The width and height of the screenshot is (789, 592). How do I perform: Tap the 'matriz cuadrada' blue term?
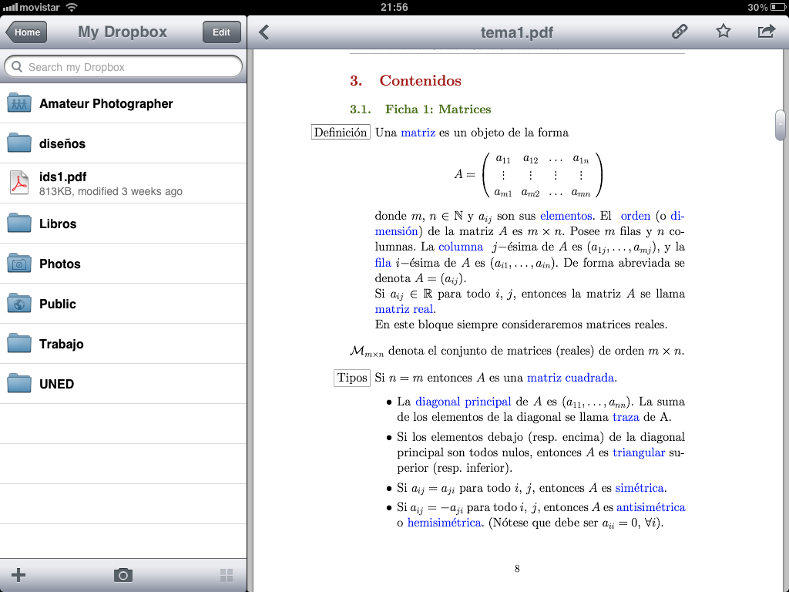coord(571,378)
